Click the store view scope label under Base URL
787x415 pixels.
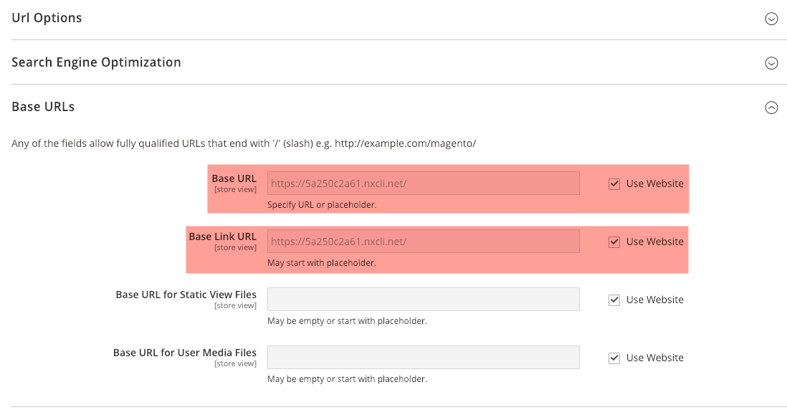pyautogui.click(x=235, y=189)
